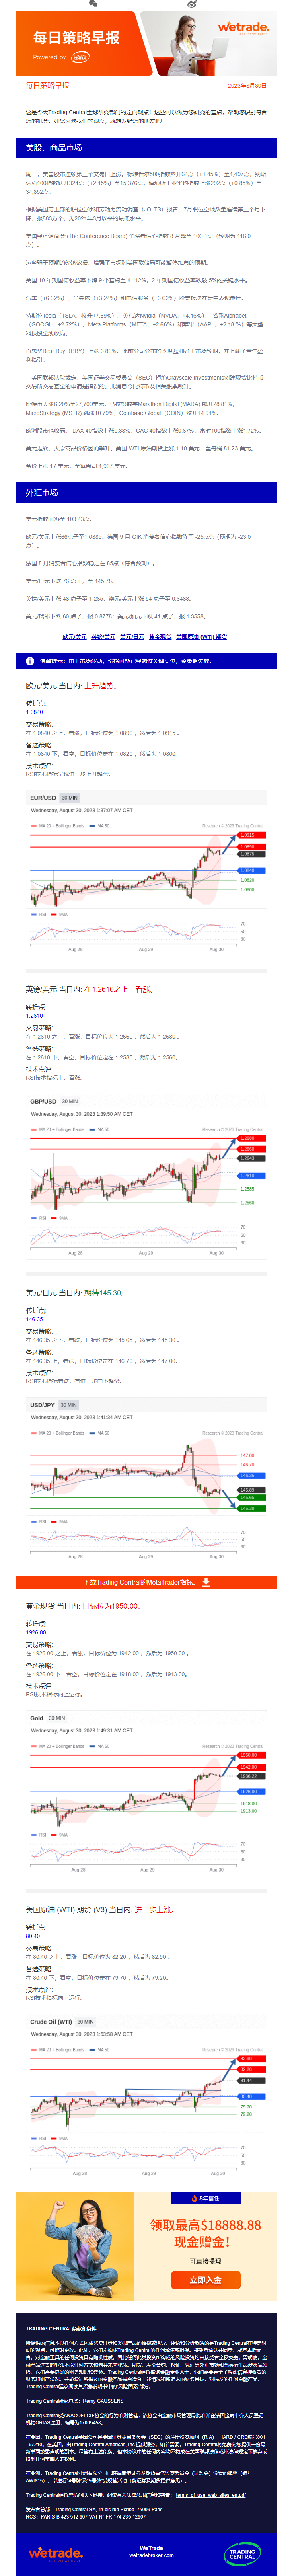Image resolution: width=292 pixels, height=2576 pixels.
Task: Click the download arrow icon on MetaTrader banner
Action: (x=205, y=1583)
